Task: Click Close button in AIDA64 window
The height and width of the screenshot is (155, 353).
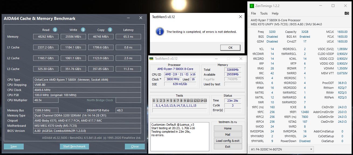Action: tap(135, 146)
